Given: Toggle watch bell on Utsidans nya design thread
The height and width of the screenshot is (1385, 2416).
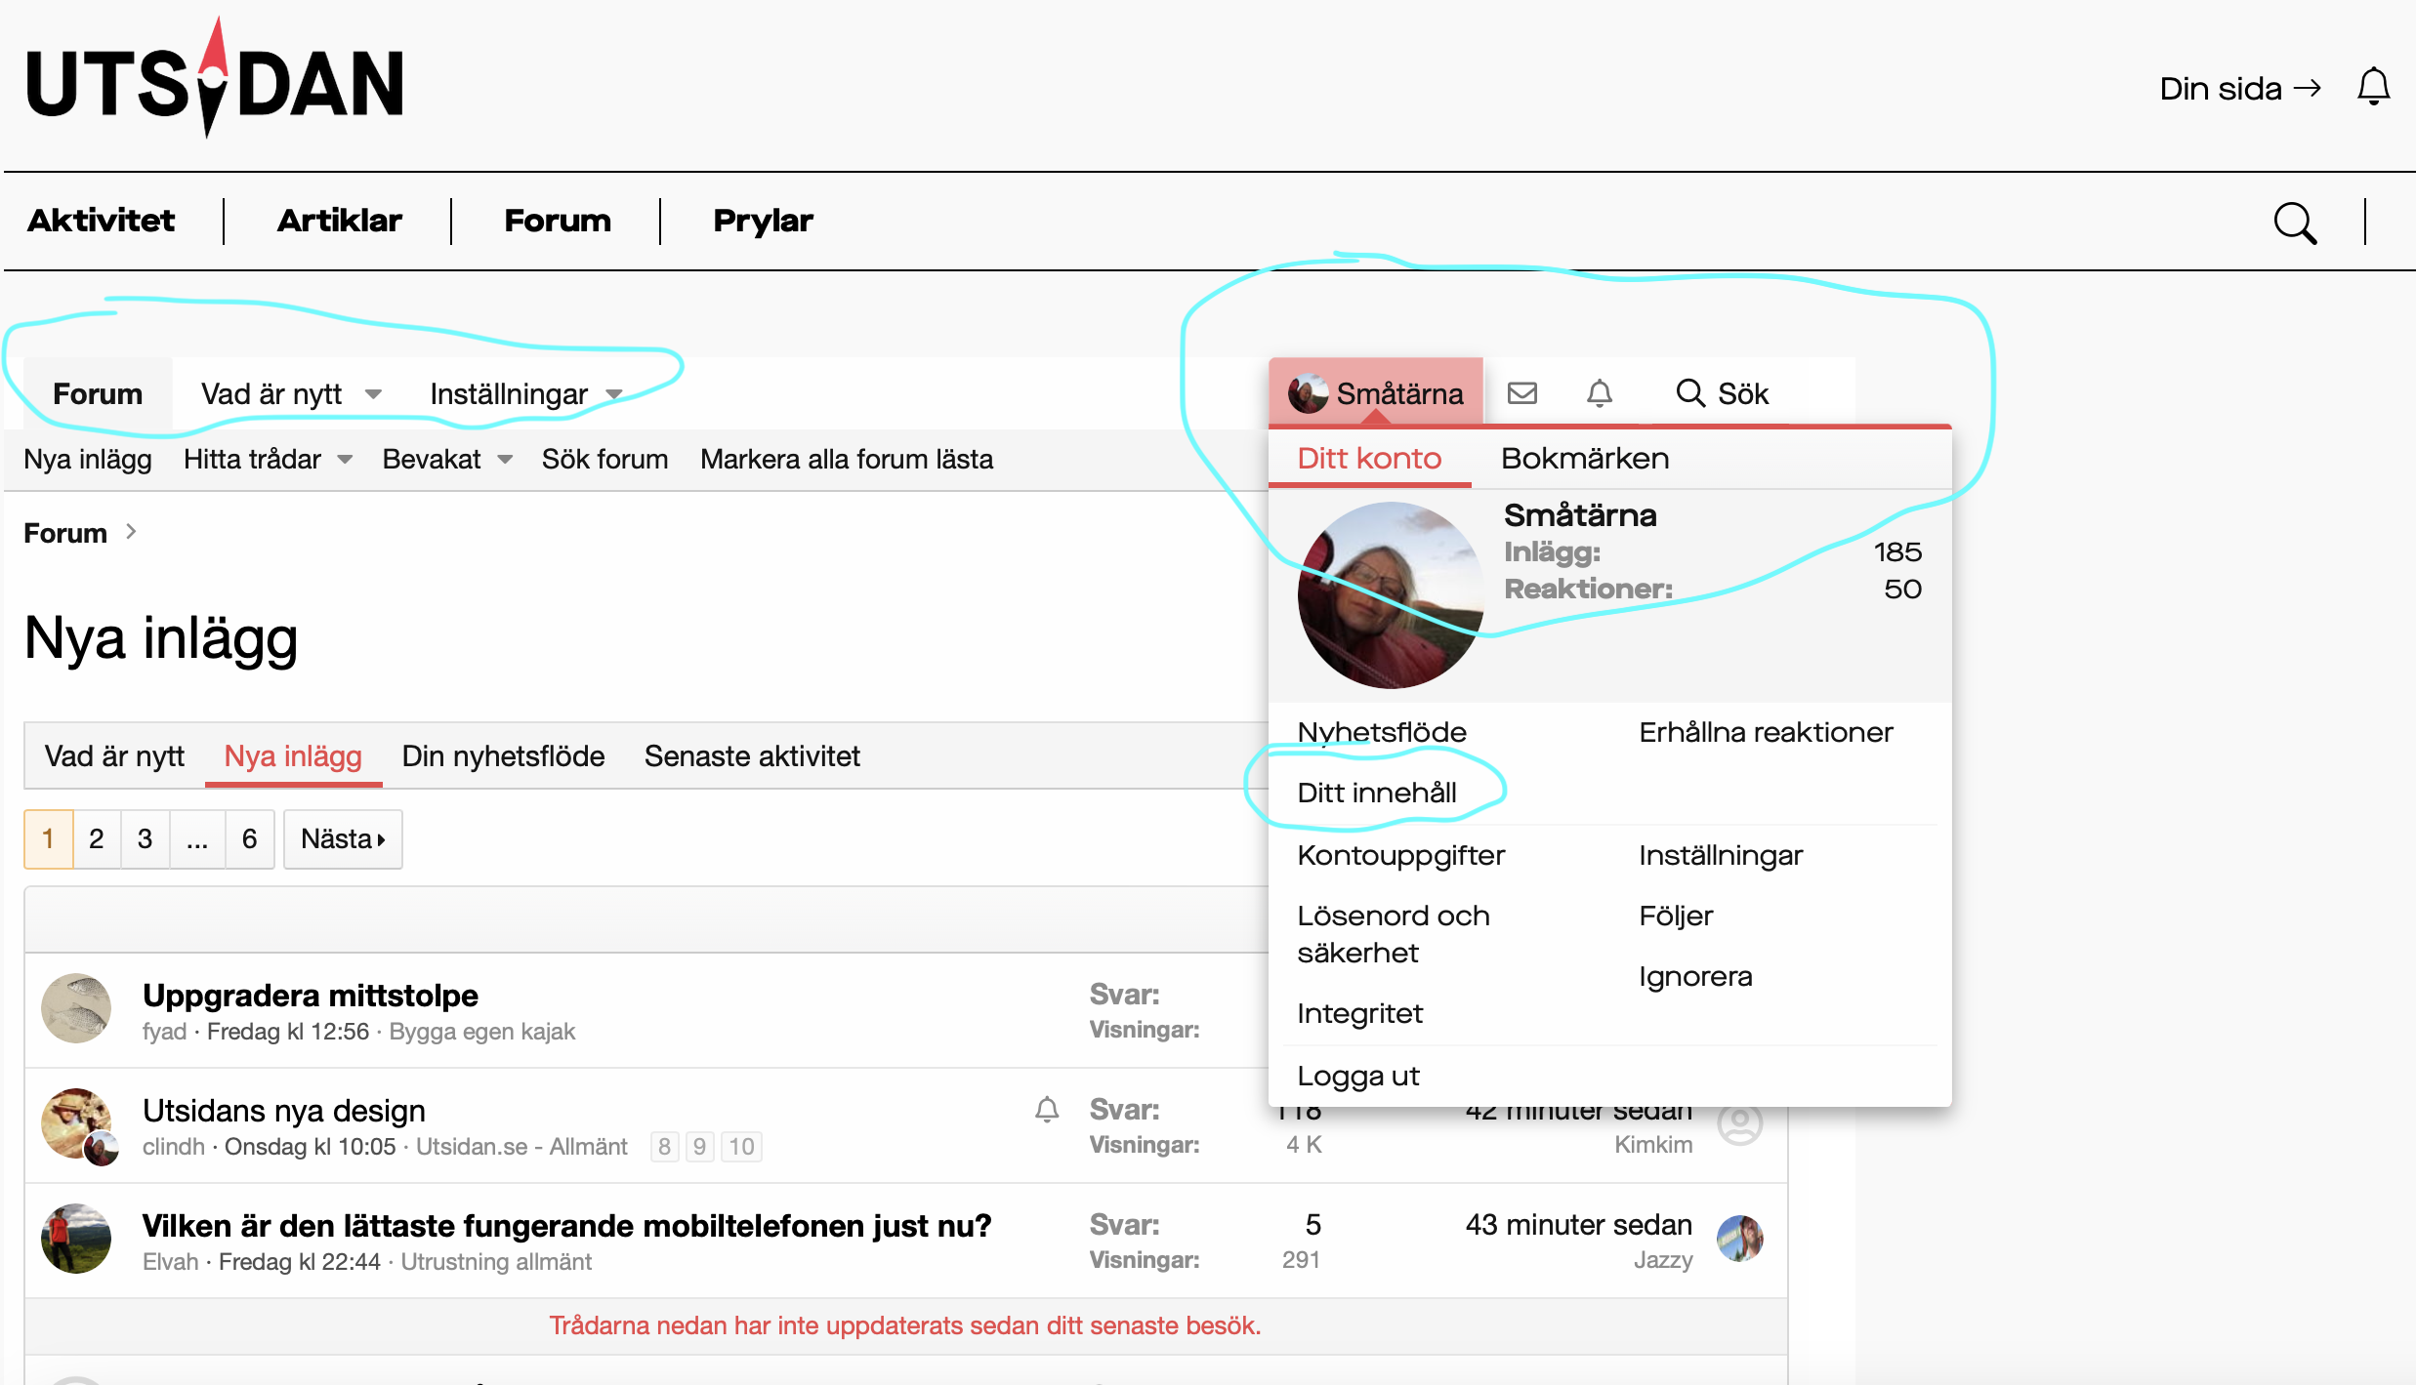Looking at the screenshot, I should coord(1047,1110).
